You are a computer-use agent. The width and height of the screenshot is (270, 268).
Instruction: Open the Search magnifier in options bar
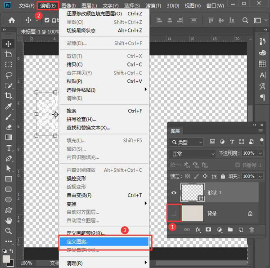tap(245, 20)
